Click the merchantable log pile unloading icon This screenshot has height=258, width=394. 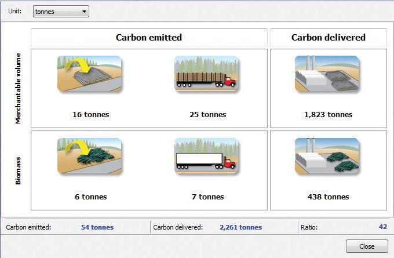coord(89,74)
